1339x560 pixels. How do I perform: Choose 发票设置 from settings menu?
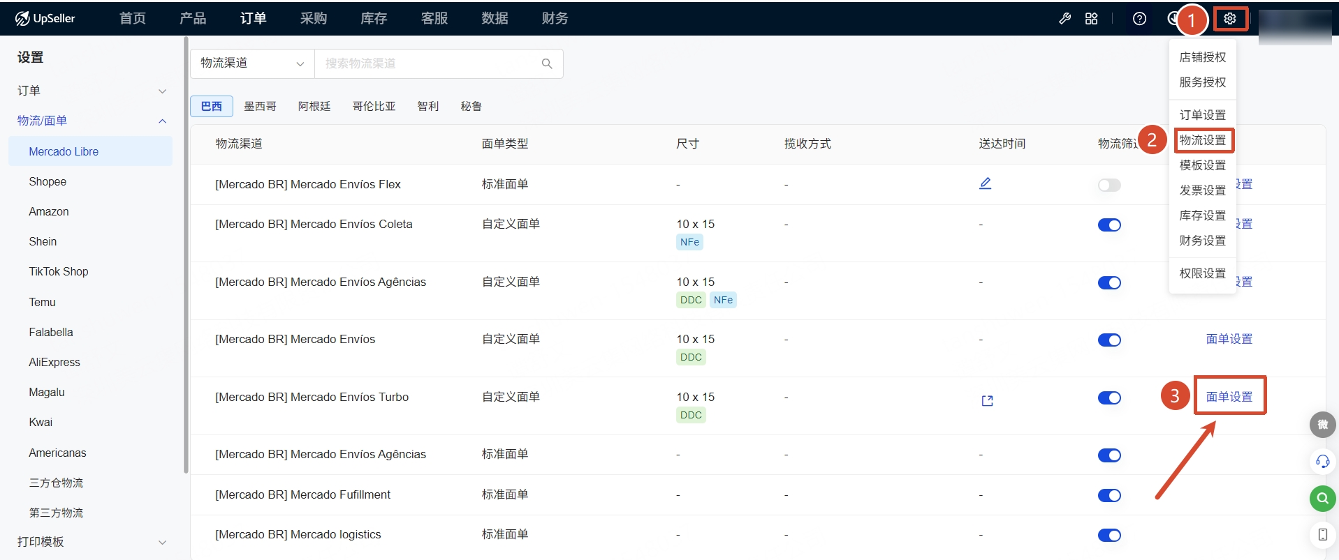click(x=1203, y=190)
